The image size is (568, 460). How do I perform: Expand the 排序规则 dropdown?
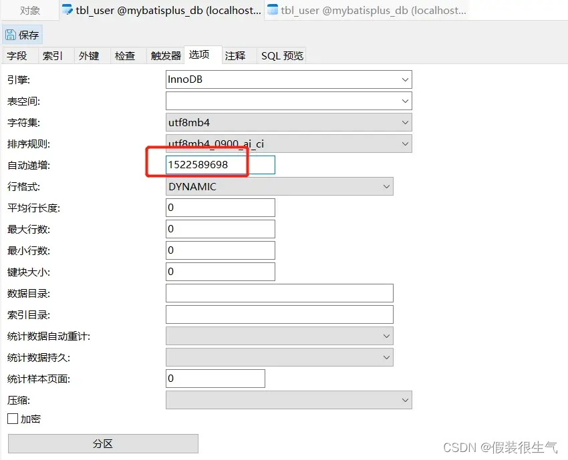[x=405, y=144]
